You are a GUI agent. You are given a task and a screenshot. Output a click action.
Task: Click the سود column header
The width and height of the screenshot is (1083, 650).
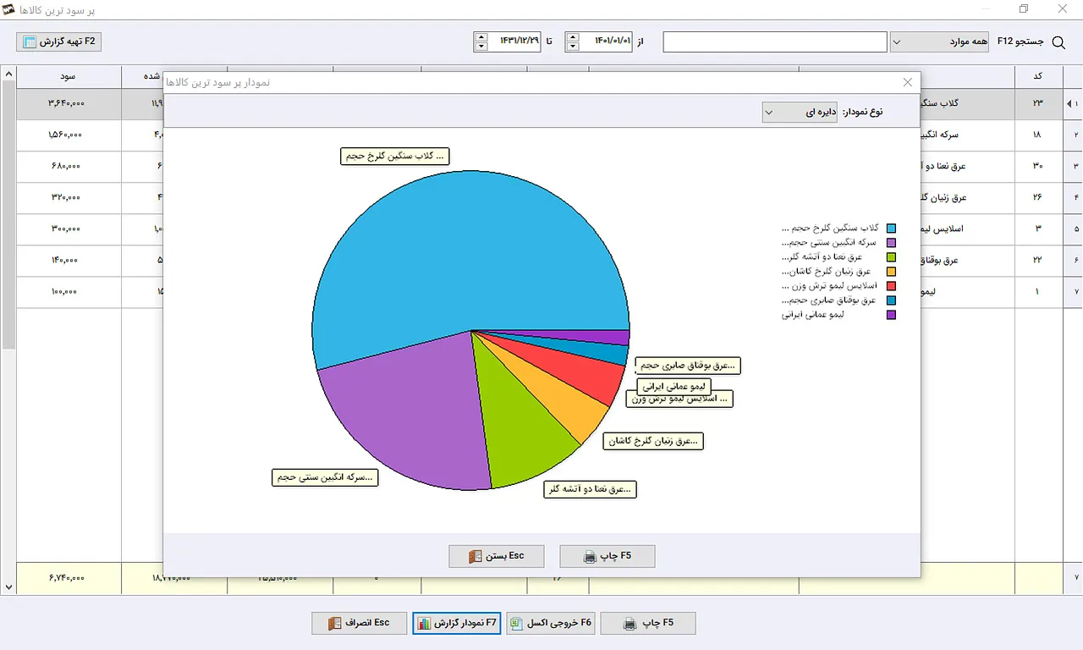pyautogui.click(x=69, y=76)
